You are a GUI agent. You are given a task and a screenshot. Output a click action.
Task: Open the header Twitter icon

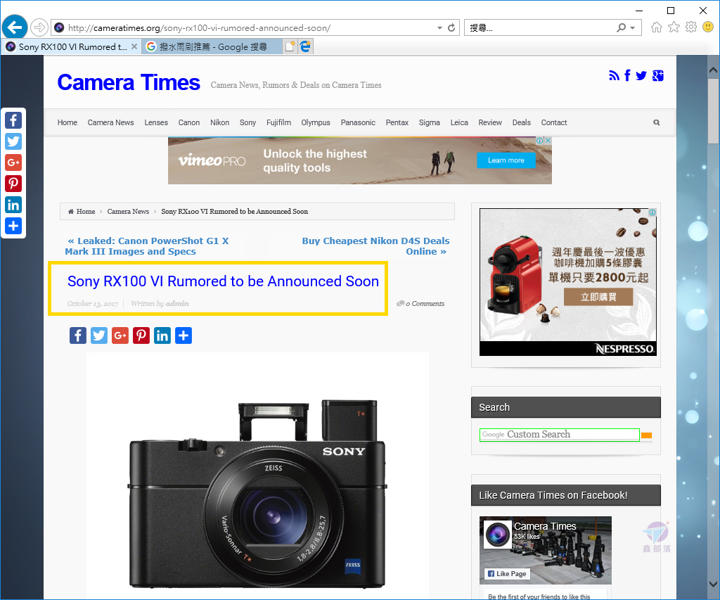[641, 76]
